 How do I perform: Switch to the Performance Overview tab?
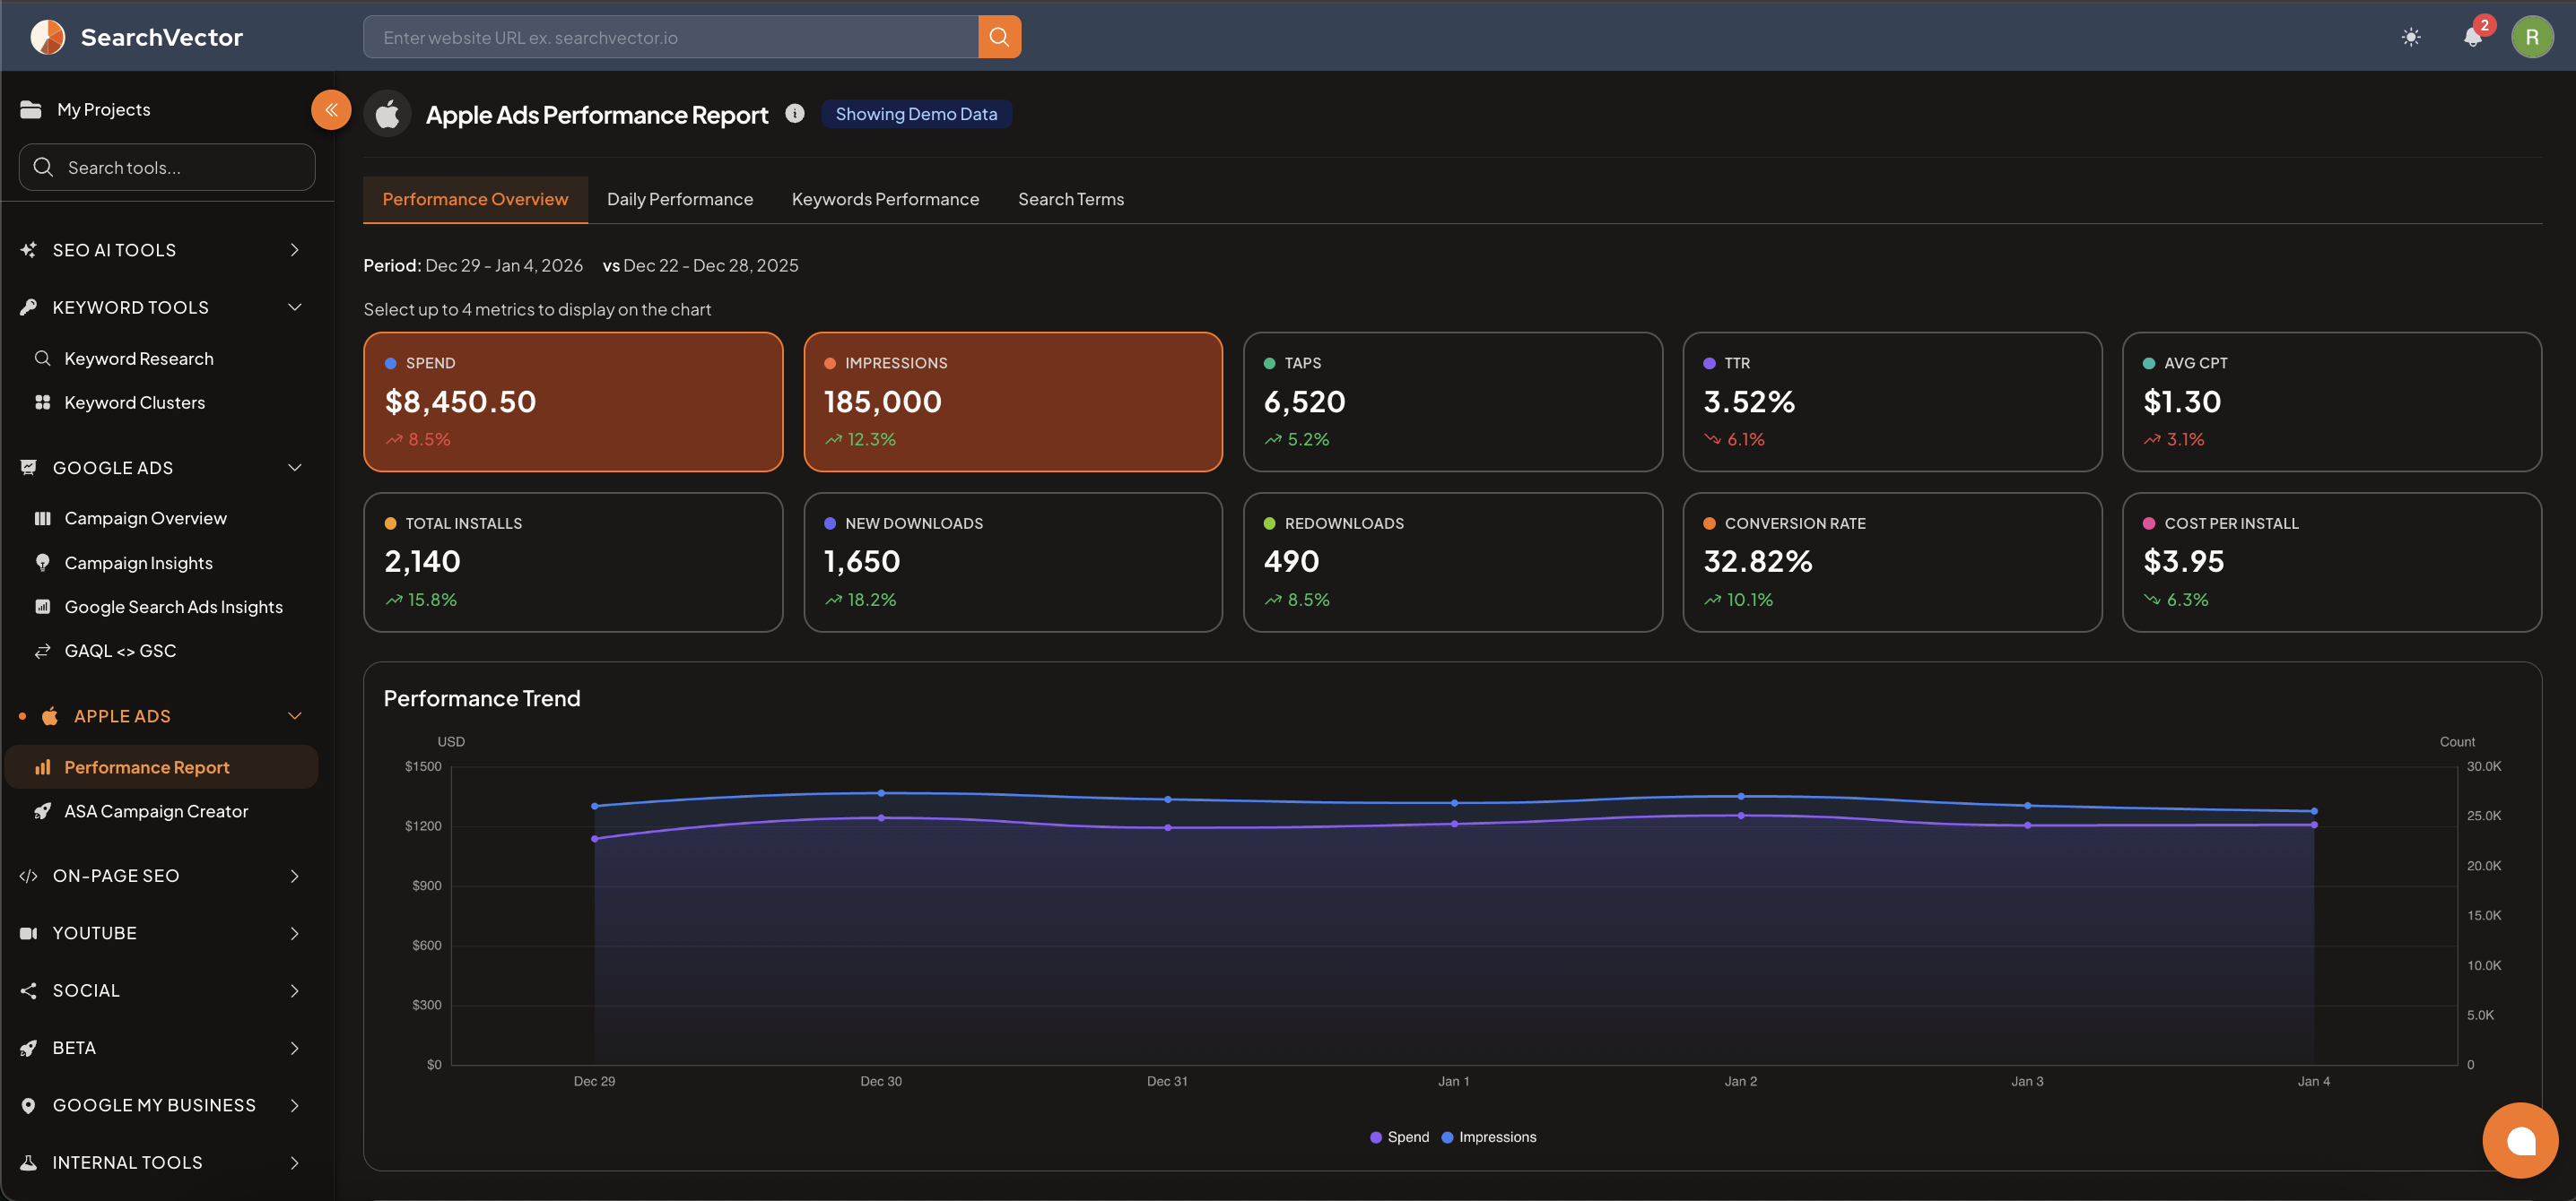475,200
